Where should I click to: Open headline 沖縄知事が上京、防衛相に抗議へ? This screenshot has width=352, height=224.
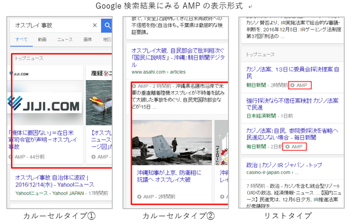point(169,176)
